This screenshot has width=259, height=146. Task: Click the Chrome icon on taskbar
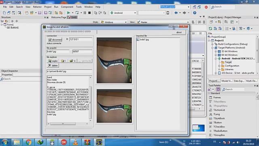click(28, 142)
